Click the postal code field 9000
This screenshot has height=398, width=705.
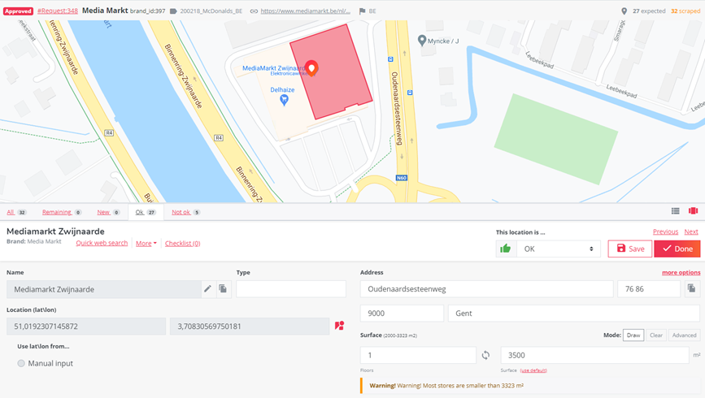coord(402,313)
